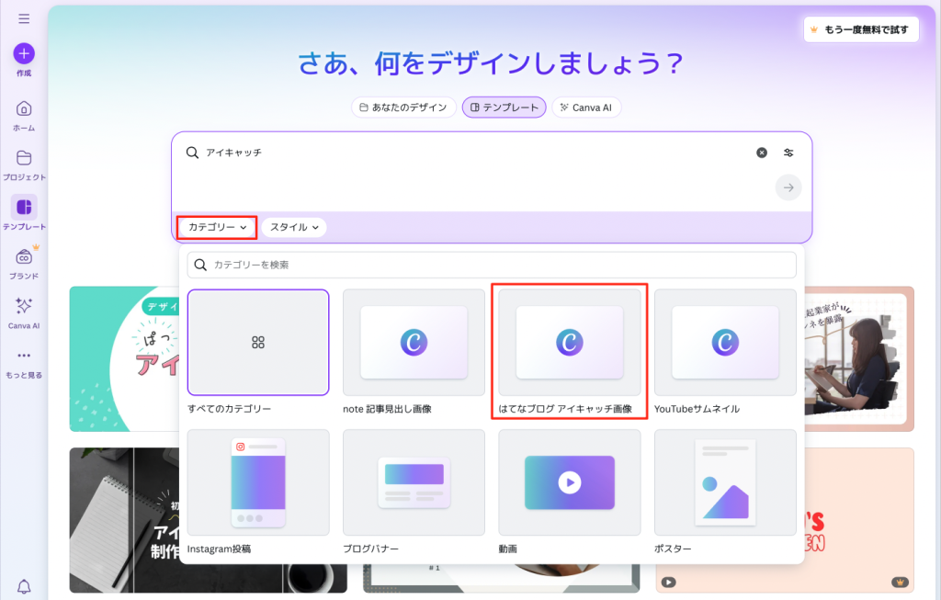The height and width of the screenshot is (600, 941).
Task: Open Home from the sidebar
Action: coord(24,108)
